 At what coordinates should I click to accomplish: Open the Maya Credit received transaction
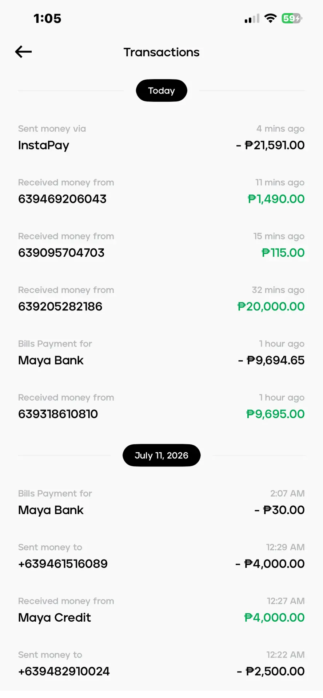point(161,610)
